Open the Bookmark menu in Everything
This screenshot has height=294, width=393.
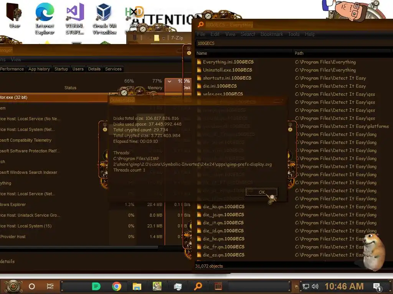point(272,34)
